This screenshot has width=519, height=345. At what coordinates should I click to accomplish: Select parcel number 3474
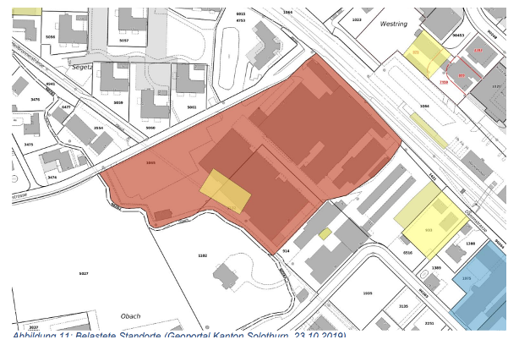52,178
